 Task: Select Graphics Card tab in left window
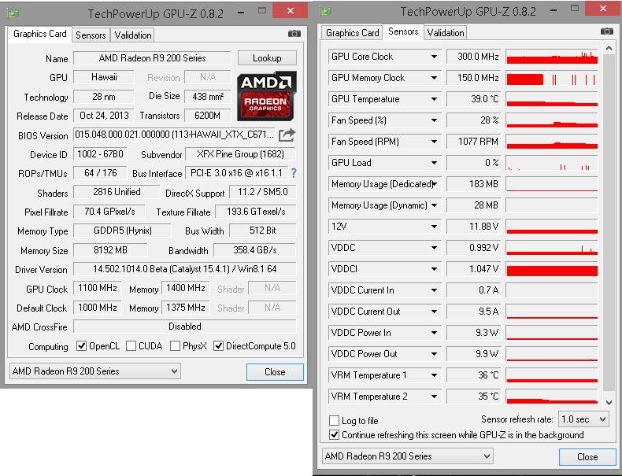coord(39,34)
